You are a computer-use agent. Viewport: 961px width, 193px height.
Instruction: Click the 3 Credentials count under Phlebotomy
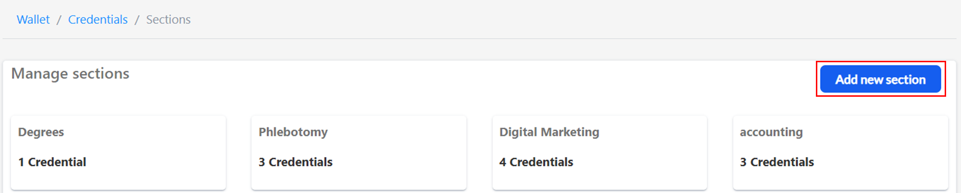[x=296, y=162]
